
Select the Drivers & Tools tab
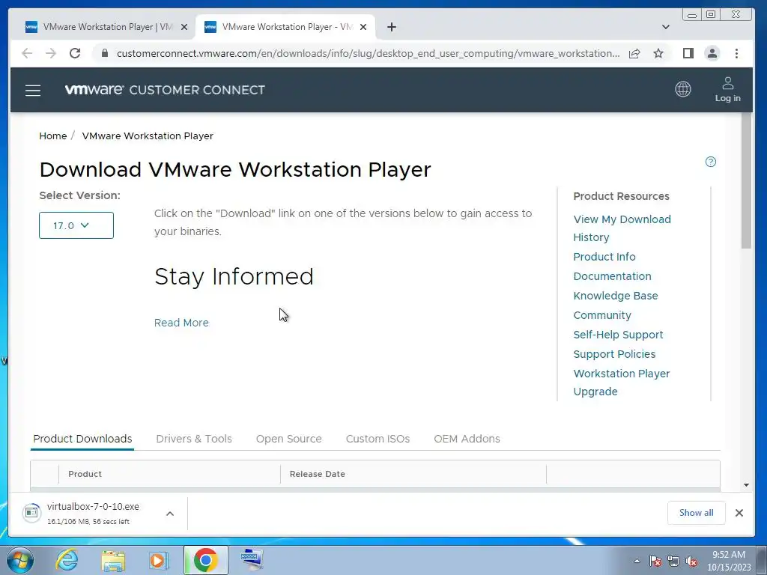coord(194,439)
